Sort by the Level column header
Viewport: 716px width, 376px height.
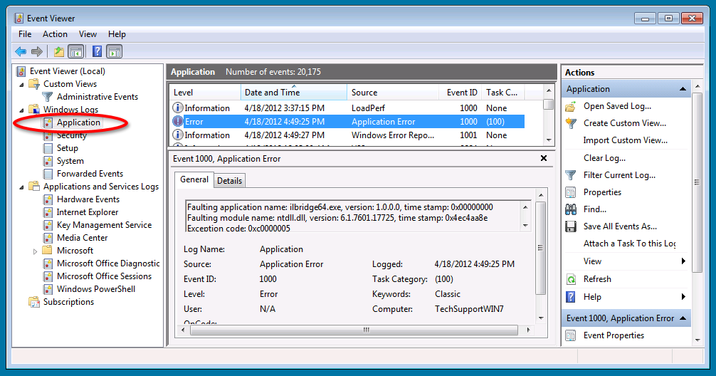205,93
